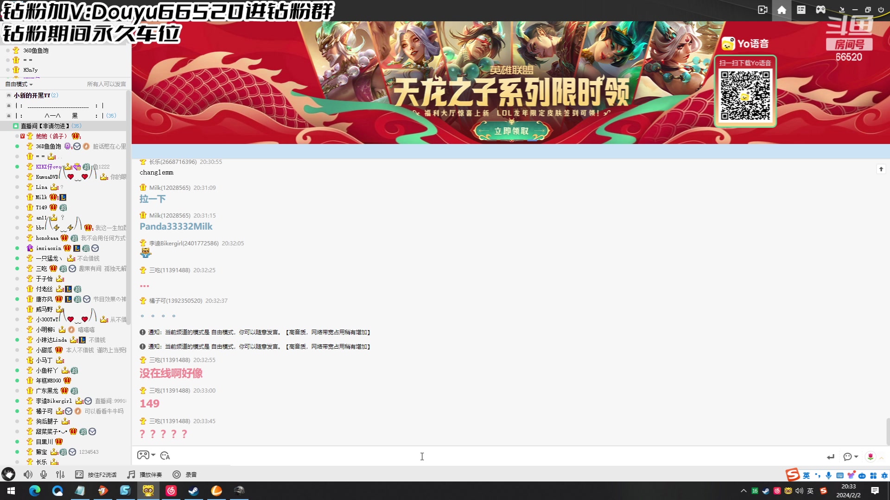The height and width of the screenshot is (500, 890).
Task: Select user 李逵Bikergirl in channel list
Action: tap(54, 401)
